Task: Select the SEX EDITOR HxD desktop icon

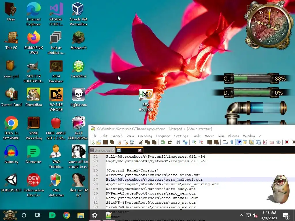Action: (146, 100)
